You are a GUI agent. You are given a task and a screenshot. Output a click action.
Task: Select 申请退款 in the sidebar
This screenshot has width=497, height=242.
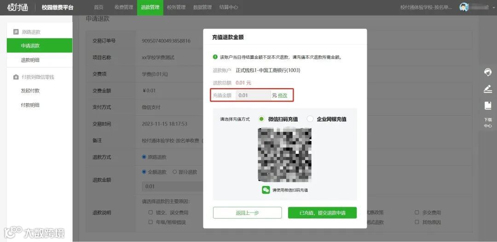(40, 45)
